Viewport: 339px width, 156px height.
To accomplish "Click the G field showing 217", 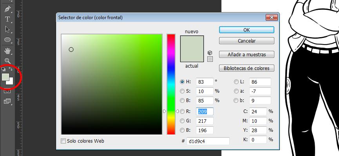I will click(205, 121).
